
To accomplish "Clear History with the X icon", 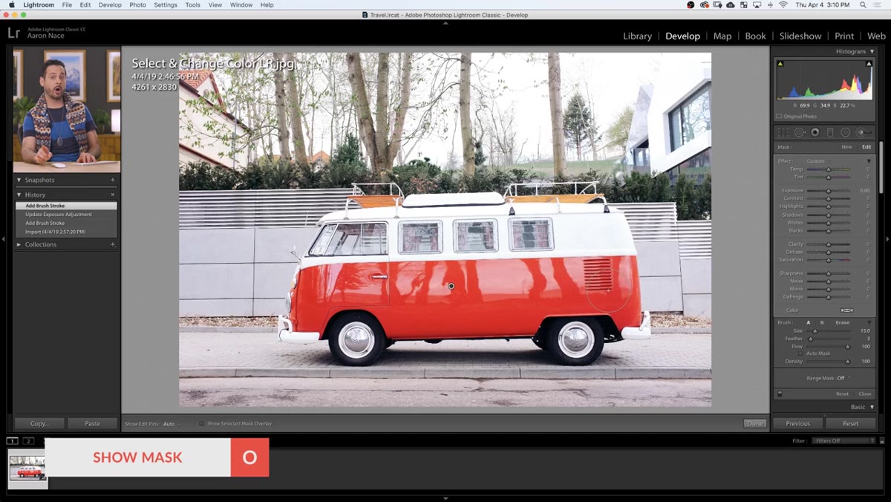I will coord(113,195).
